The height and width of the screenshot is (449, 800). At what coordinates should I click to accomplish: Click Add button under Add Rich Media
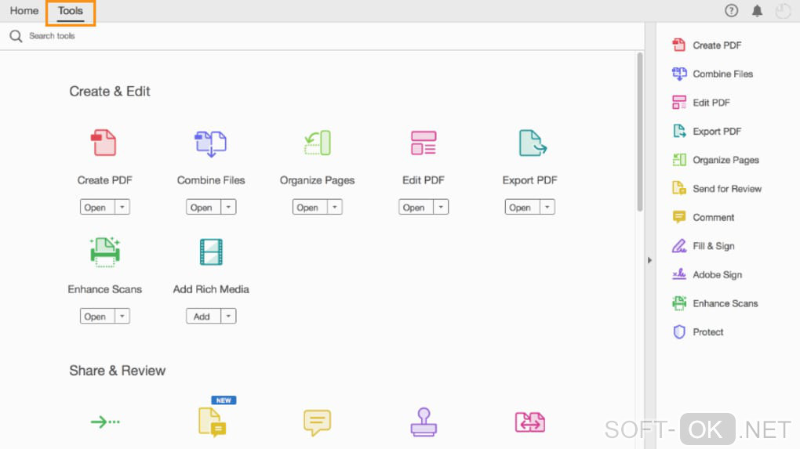[204, 316]
